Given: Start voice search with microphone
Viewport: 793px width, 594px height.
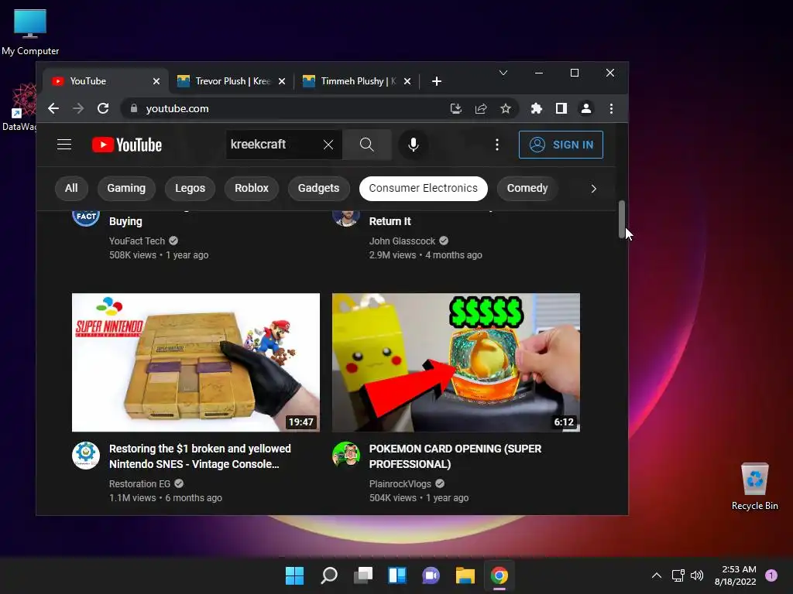Looking at the screenshot, I should 414,145.
